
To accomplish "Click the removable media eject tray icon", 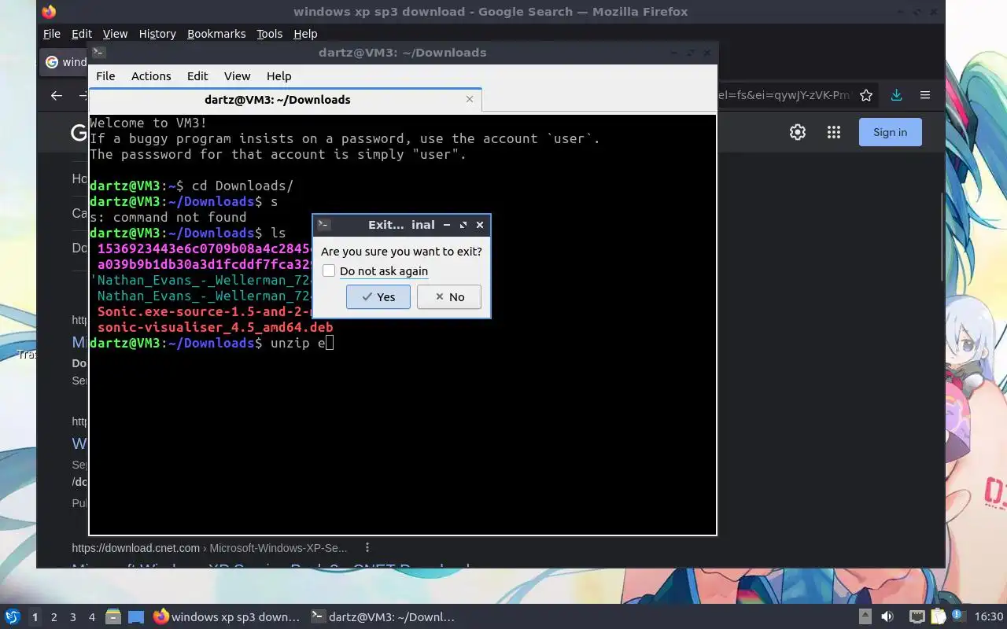I will (865, 617).
